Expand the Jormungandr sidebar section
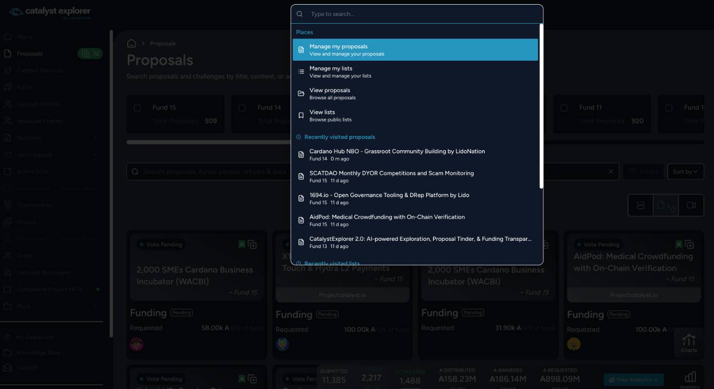714x389 pixels. (x=95, y=155)
